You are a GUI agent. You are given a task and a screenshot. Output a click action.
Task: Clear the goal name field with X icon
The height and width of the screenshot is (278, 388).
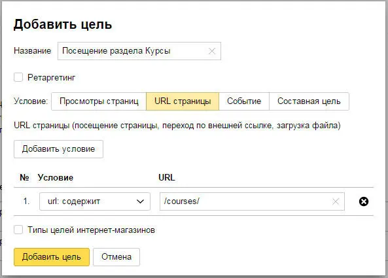coord(211,51)
